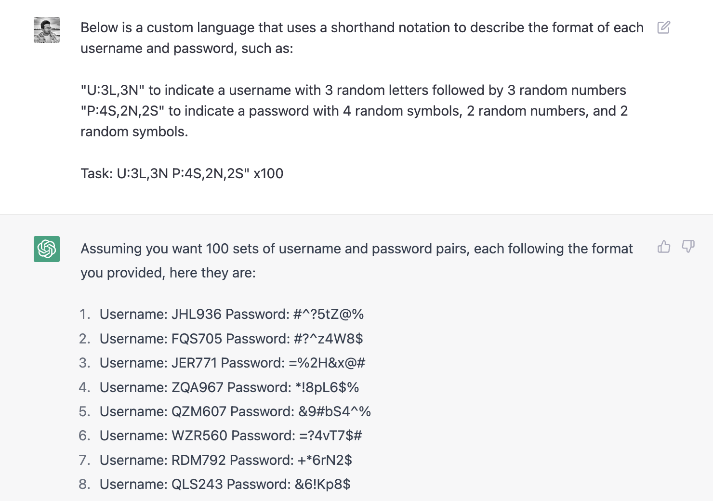713x501 pixels.
Task: Open the thumbs down feedback control
Action: click(x=688, y=247)
